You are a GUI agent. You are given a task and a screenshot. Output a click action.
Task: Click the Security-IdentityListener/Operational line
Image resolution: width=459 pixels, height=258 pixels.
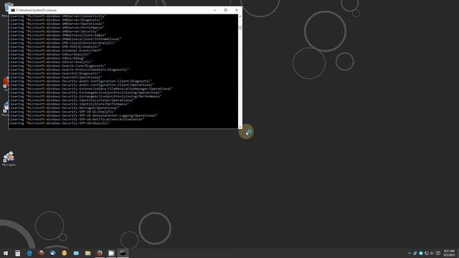pyautogui.click(x=72, y=100)
